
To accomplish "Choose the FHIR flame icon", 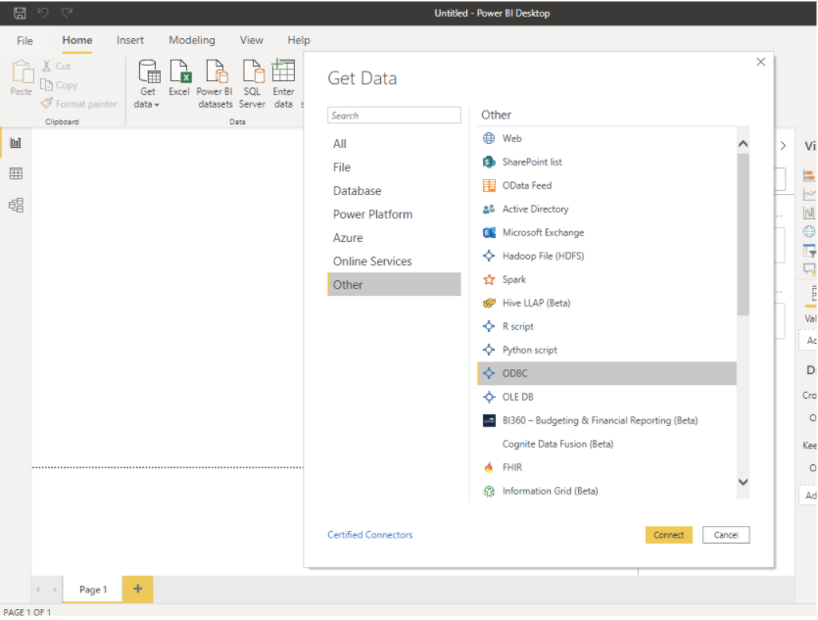I will pos(489,467).
